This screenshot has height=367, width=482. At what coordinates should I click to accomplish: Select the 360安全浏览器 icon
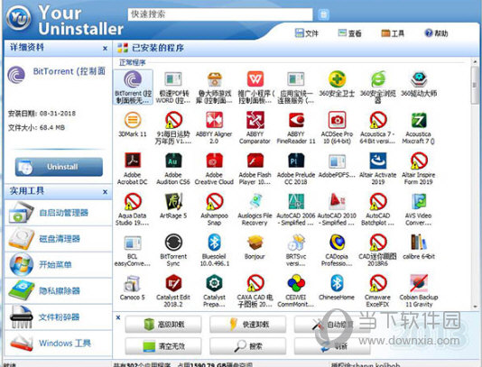coord(378,79)
